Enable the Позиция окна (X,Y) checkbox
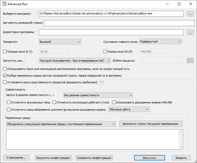197x163 pixels. click(x=5, y=52)
